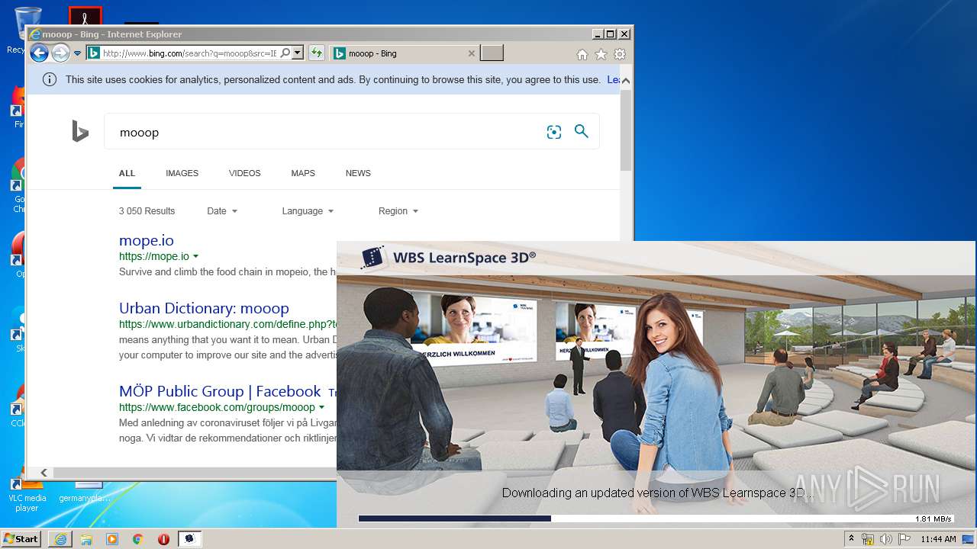Open the Windows Start button
The width and height of the screenshot is (977, 549).
tap(21, 539)
